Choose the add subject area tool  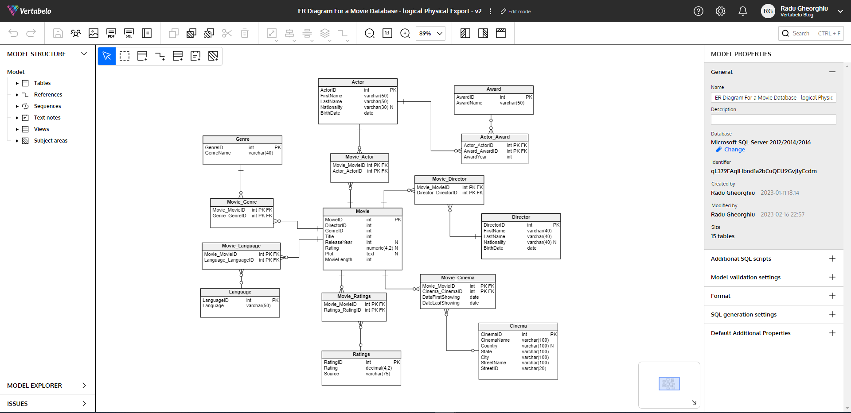(213, 56)
